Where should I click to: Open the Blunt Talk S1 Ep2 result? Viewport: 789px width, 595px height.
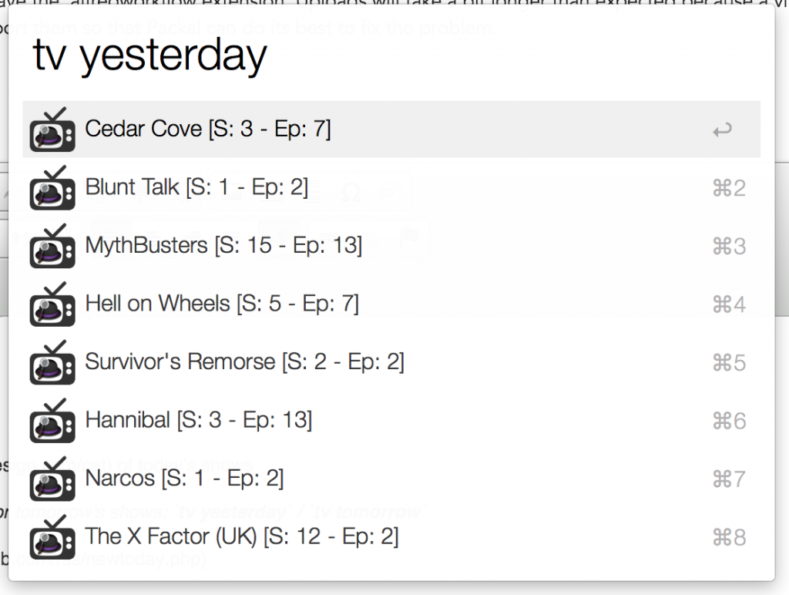tap(196, 187)
